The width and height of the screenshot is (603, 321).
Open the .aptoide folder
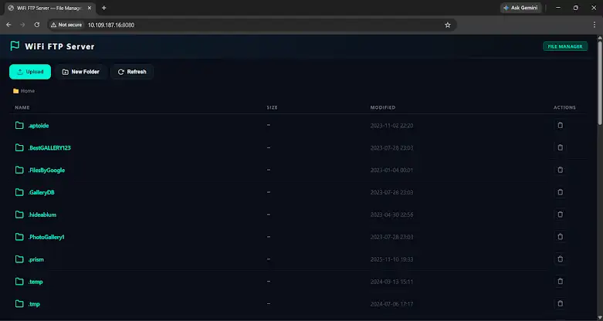click(39, 126)
